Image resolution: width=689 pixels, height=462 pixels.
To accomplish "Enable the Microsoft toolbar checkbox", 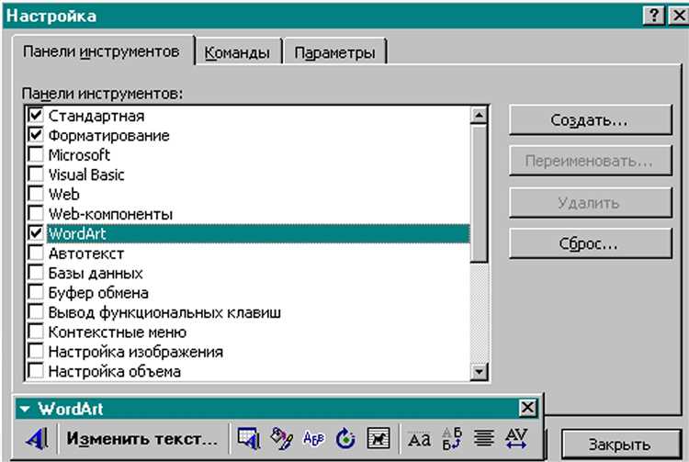I will pos(35,154).
